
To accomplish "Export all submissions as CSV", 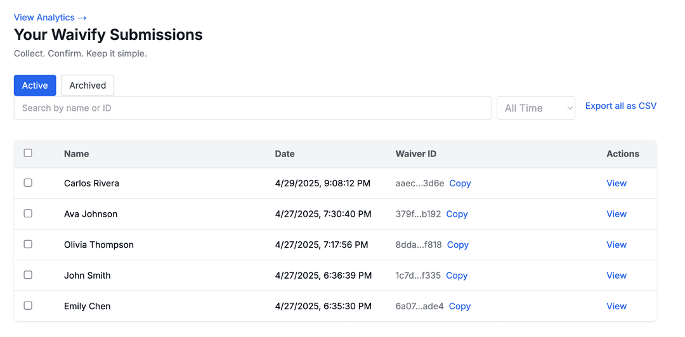I will pyautogui.click(x=621, y=106).
